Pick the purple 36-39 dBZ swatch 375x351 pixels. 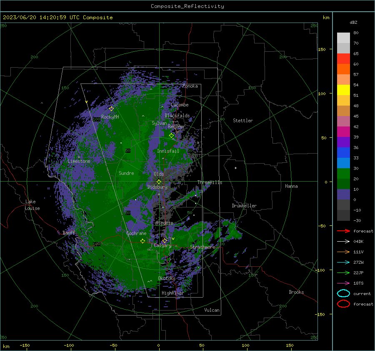pos(343,142)
